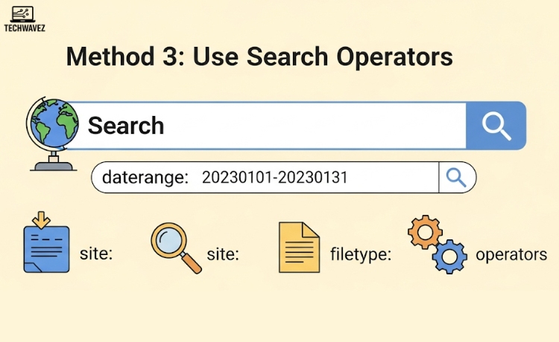Click the "operators" label beside the gears
This screenshot has height=342, width=559.
pyautogui.click(x=511, y=254)
